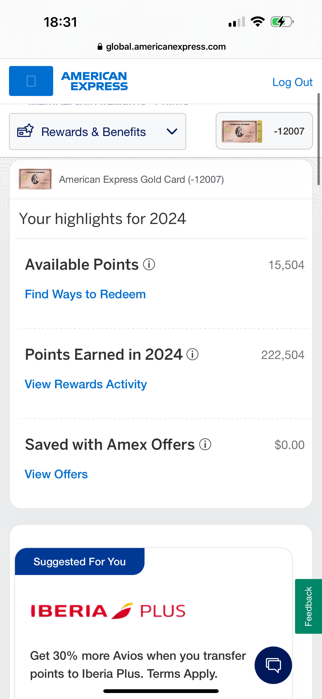Click the blue American Express logo box

click(x=31, y=81)
